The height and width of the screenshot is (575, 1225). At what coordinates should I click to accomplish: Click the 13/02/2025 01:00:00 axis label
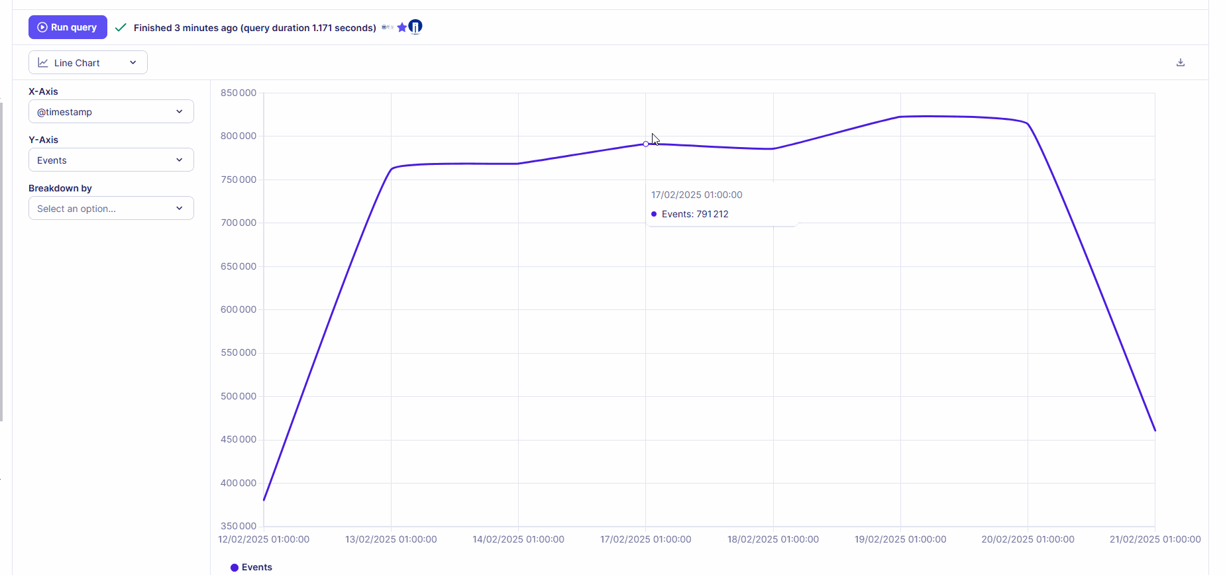pos(391,539)
